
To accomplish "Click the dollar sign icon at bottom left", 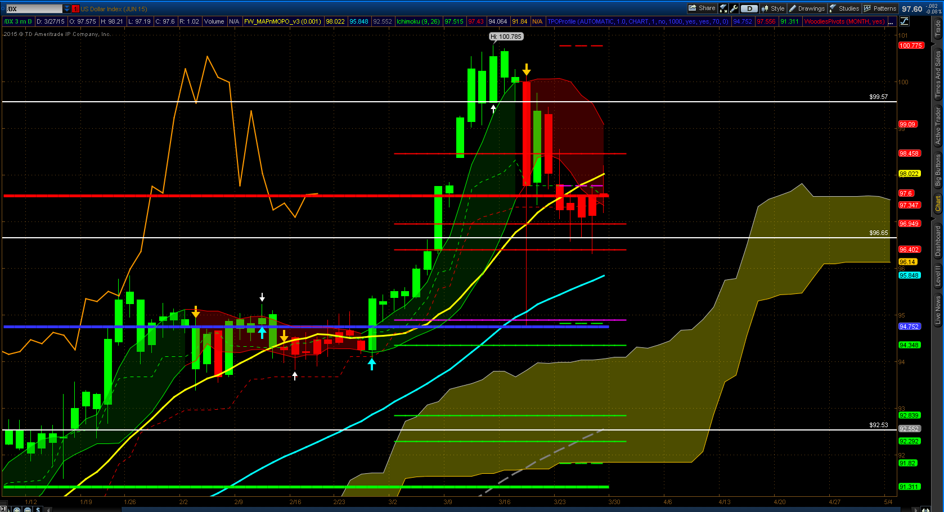I will click(38, 509).
